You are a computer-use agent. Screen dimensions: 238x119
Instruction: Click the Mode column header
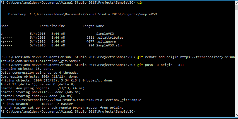tap(4, 26)
